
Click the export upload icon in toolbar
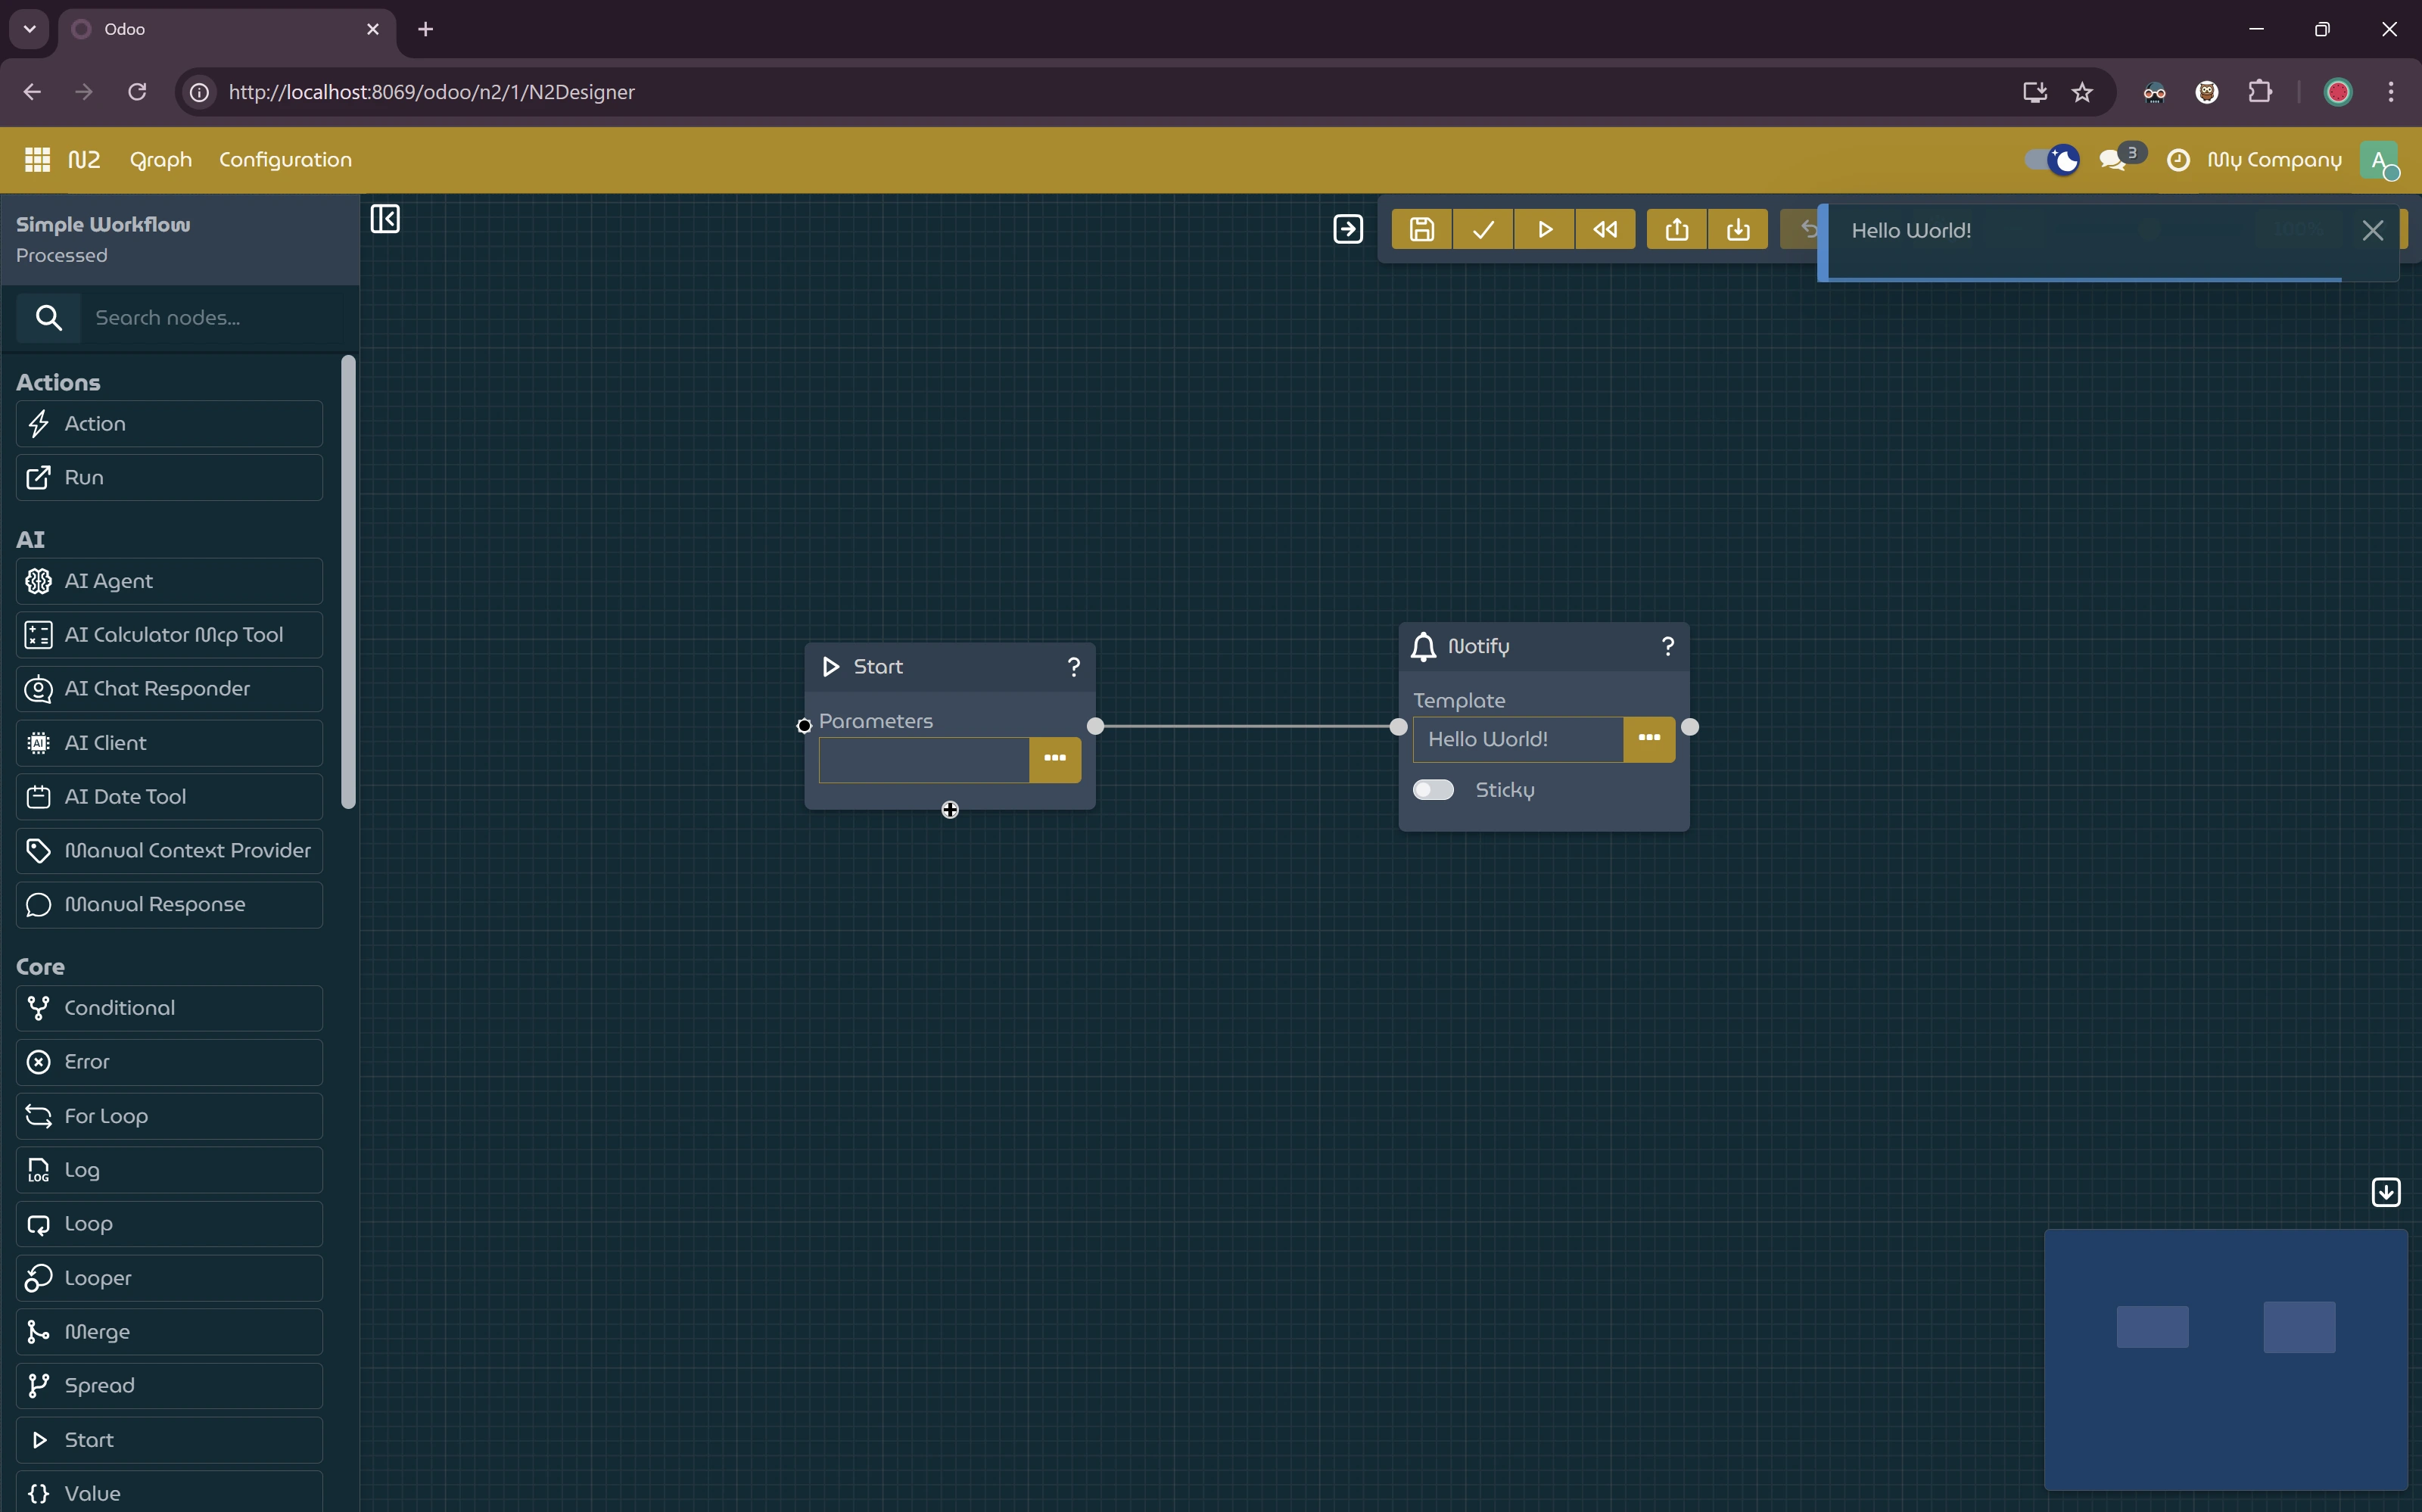pos(1677,230)
